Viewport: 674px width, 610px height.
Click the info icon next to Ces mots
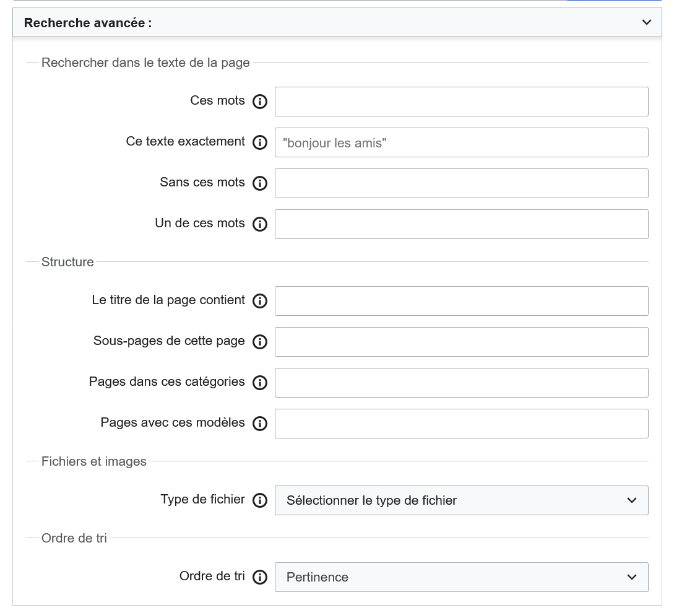tap(259, 102)
